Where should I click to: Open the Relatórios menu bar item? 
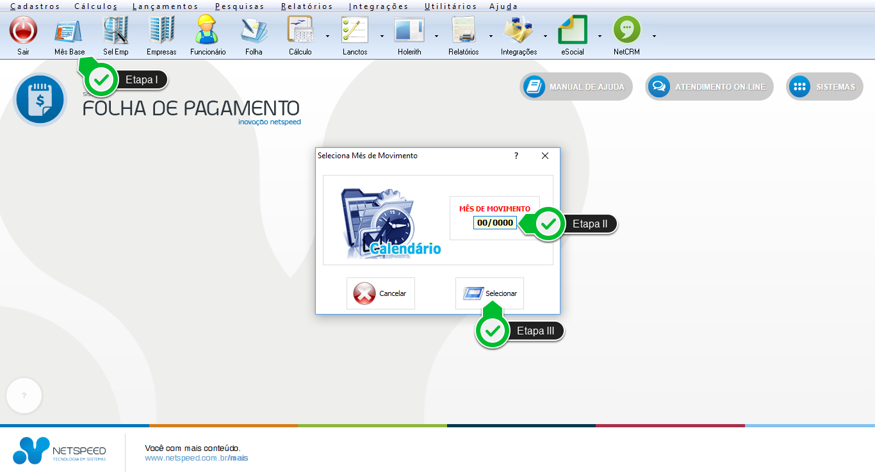(307, 6)
